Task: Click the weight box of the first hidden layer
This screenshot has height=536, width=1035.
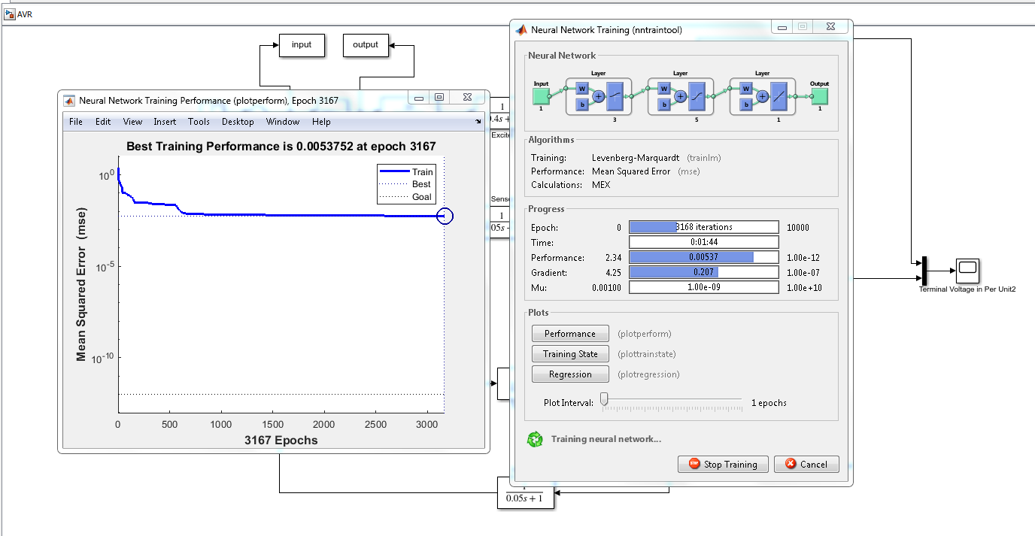Action: [x=582, y=89]
